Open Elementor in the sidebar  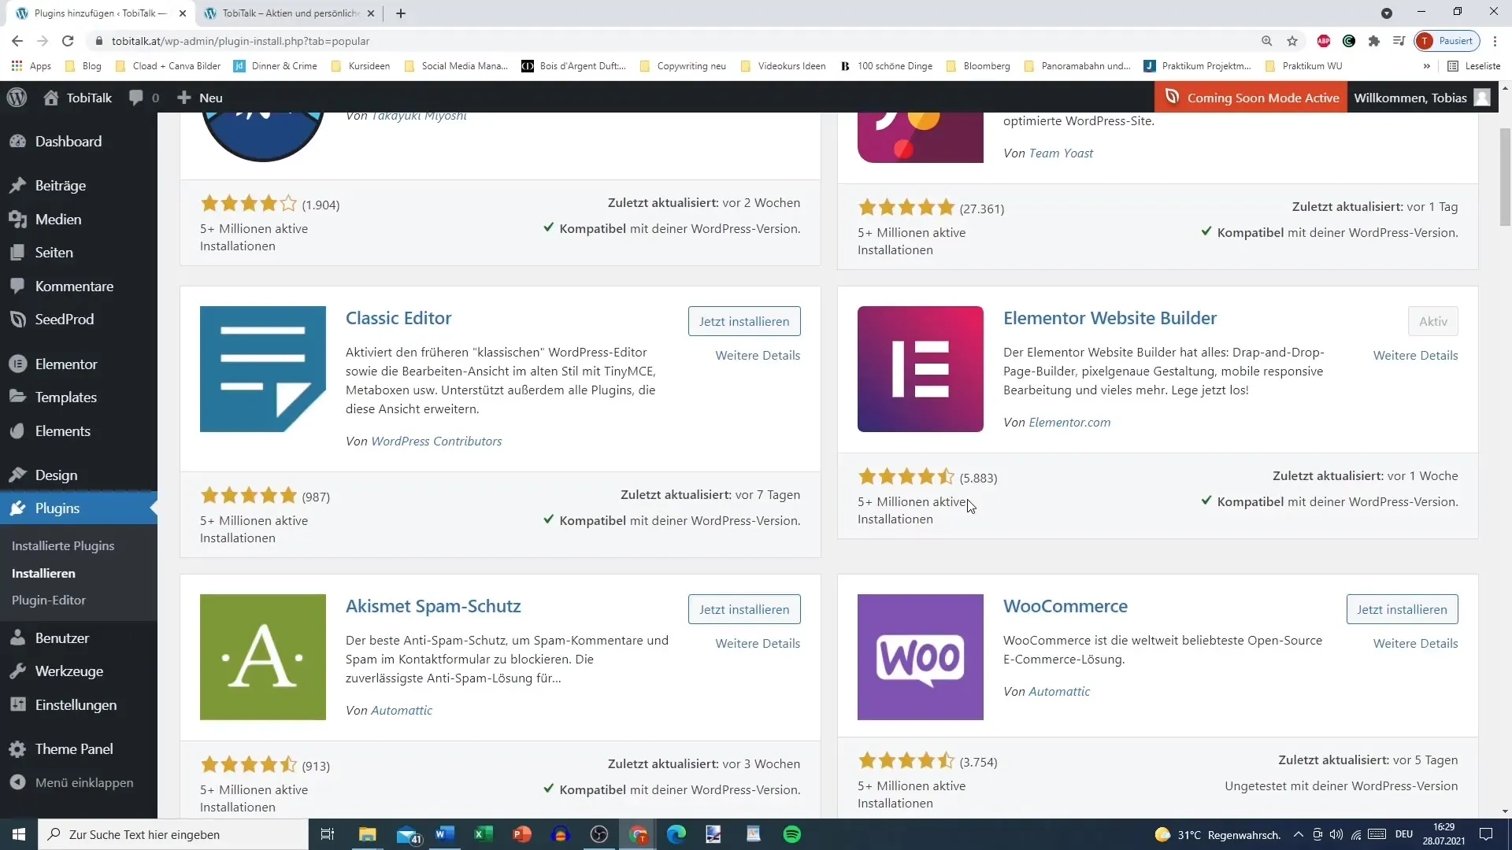(x=66, y=364)
